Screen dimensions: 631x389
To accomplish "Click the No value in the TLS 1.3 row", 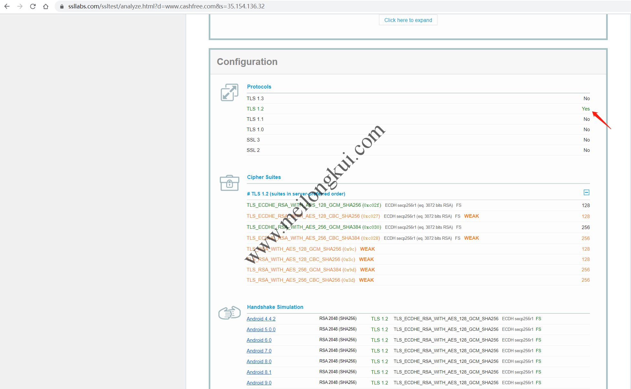I will (587, 99).
